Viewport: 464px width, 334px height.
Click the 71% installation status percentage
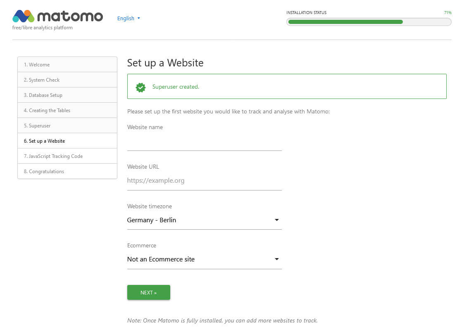[448, 12]
